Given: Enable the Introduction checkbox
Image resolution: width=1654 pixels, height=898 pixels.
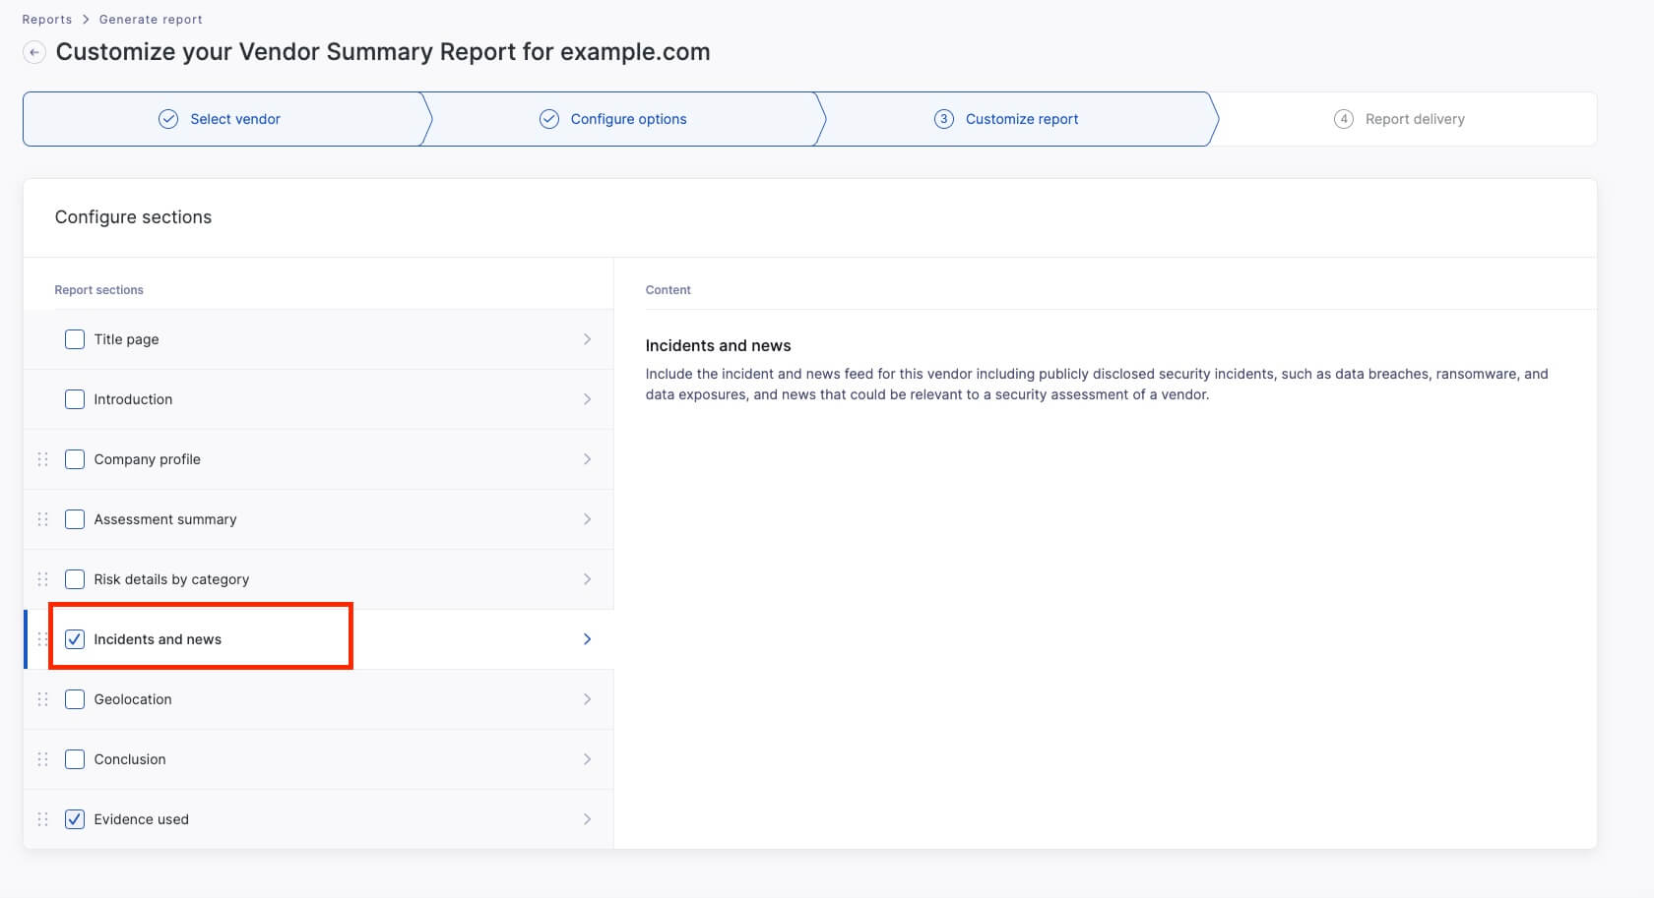Looking at the screenshot, I should pyautogui.click(x=75, y=399).
